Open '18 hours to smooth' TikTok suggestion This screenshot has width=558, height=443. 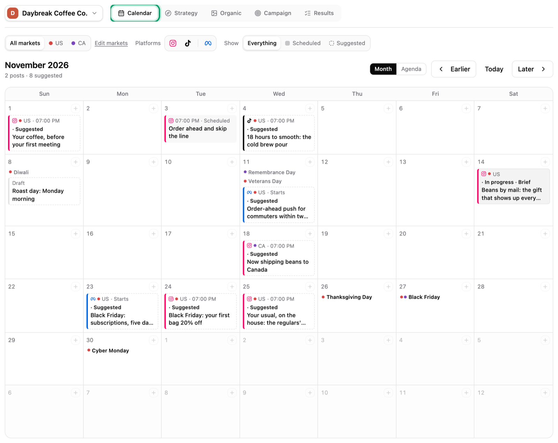(279, 133)
